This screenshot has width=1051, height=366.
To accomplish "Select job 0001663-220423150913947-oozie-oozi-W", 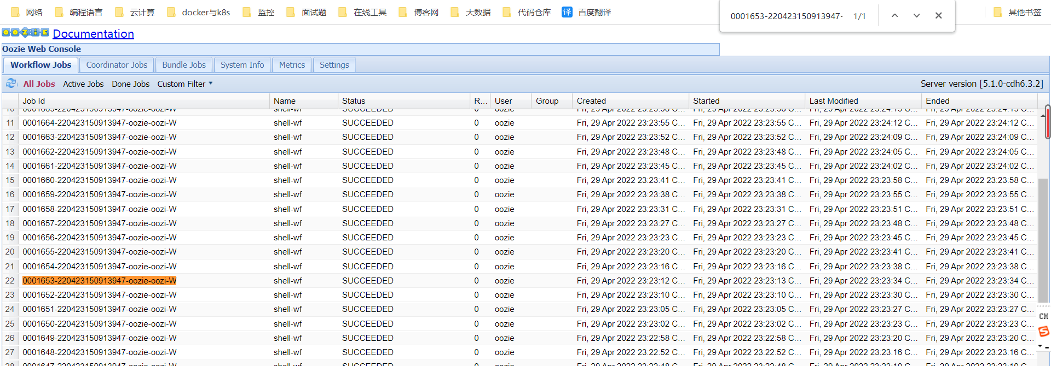I will point(100,137).
